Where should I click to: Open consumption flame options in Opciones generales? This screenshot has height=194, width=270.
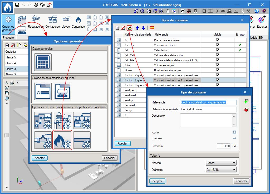tap(62, 140)
